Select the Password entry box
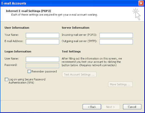145x113 pixels. tap(42, 66)
